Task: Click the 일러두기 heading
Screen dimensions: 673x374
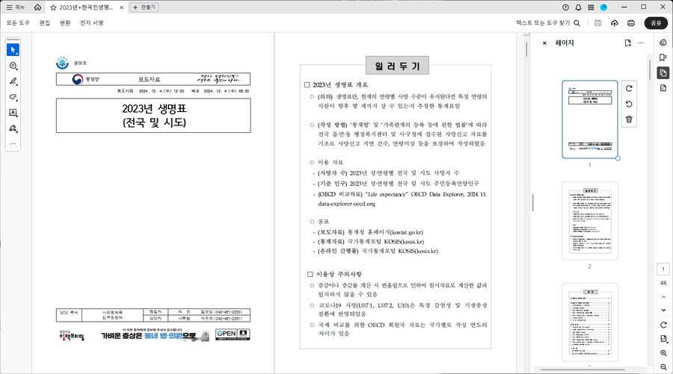Action: pyautogui.click(x=398, y=66)
